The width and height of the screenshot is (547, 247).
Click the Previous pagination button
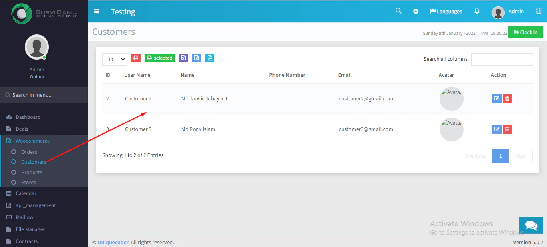point(476,156)
